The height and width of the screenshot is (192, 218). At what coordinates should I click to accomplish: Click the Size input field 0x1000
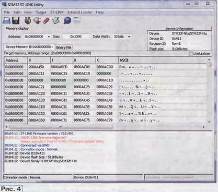(x=76, y=37)
